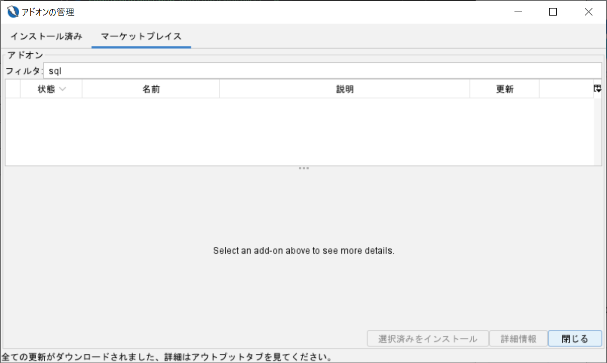Close the アドオンの管理 window
Screen dimensions: 607x363
[x=588, y=12]
